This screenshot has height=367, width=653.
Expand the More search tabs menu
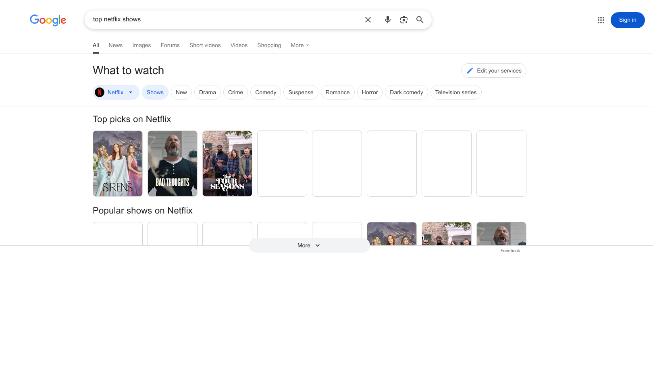tap(300, 45)
